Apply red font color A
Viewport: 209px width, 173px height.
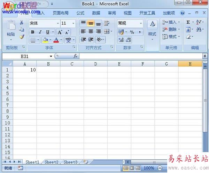point(56,40)
